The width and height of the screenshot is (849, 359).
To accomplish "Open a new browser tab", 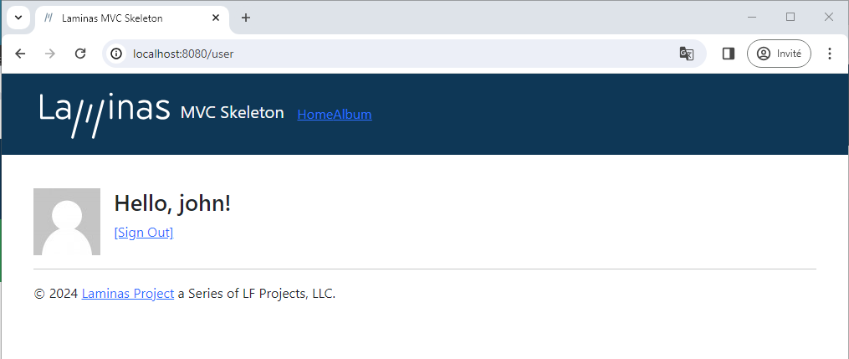I will click(x=245, y=18).
